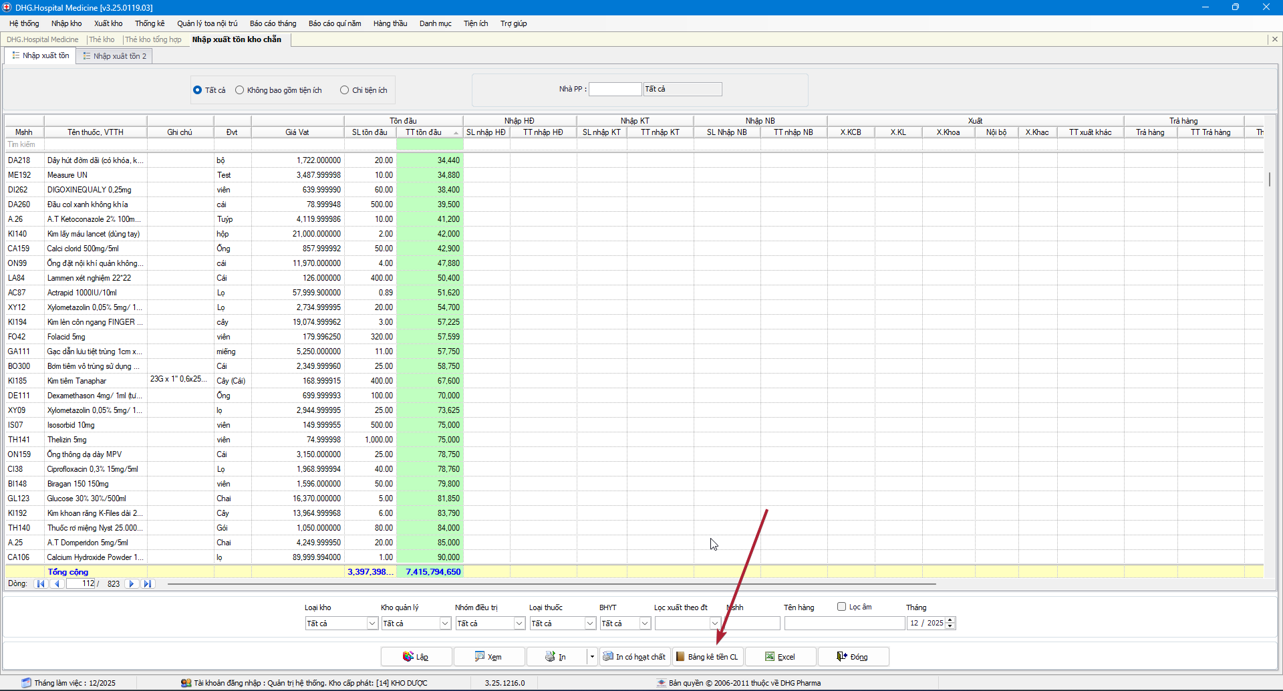Viewport: 1283px width, 691px height.
Task: Open the Danh mục menu
Action: tap(436, 23)
